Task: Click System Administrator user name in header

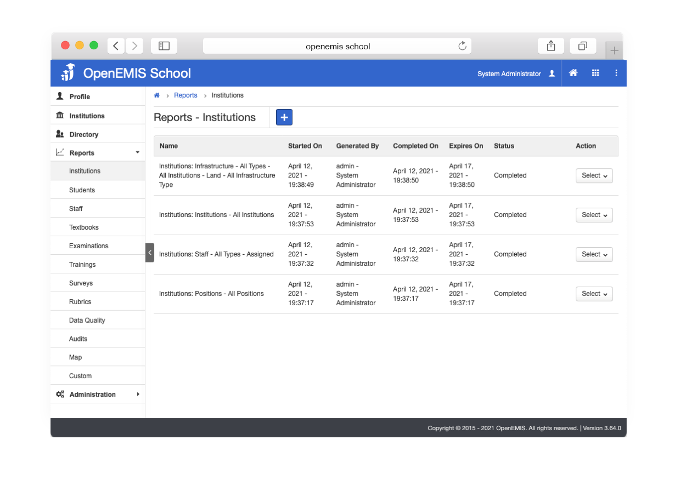Action: pos(509,74)
